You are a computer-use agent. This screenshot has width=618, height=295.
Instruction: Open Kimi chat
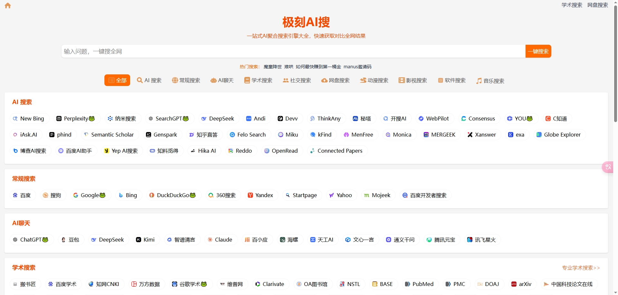tap(145, 240)
